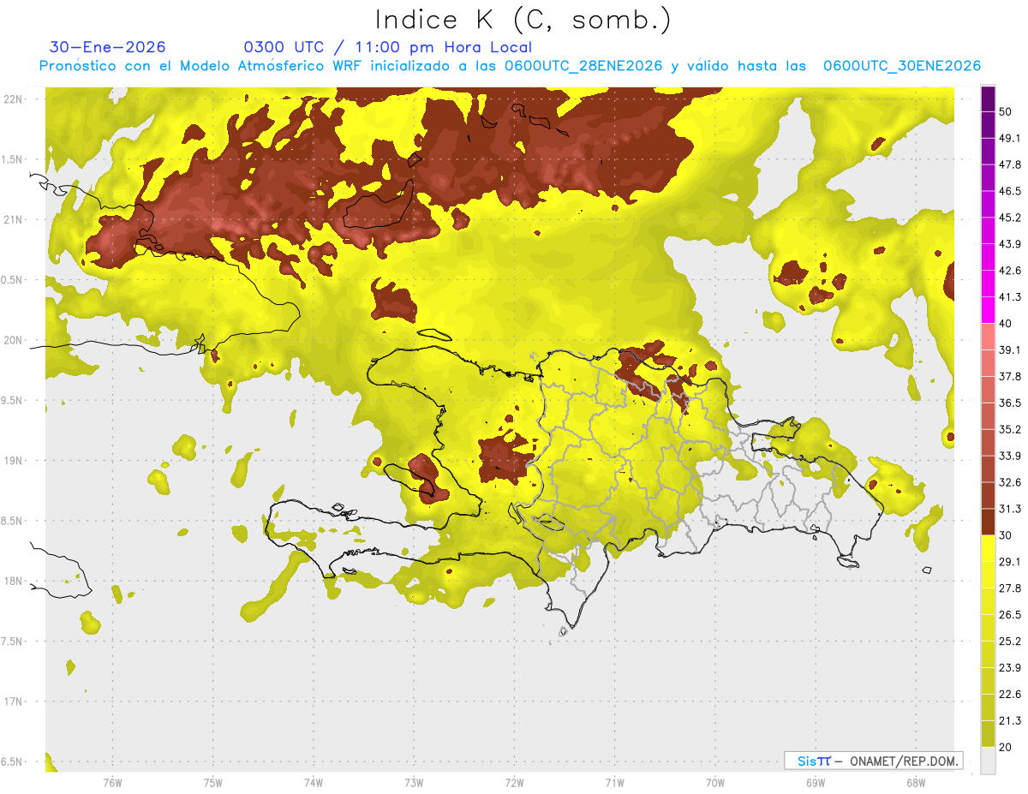This screenshot has width=1028, height=794.
Task: Pick the dark purple swatch above 50
Action: [x=988, y=99]
